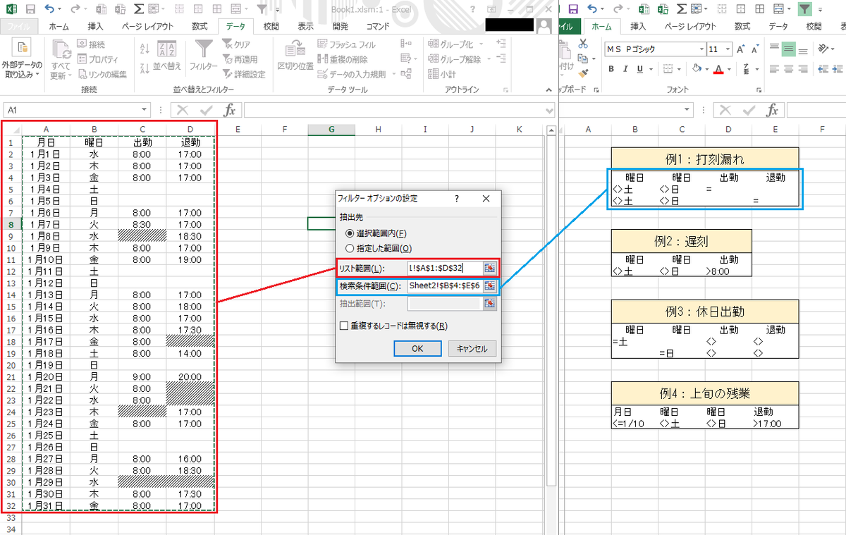Screen dimensions: 846x535
Task: Click range selector icon beside 検索条件範囲 field
Action: point(490,286)
